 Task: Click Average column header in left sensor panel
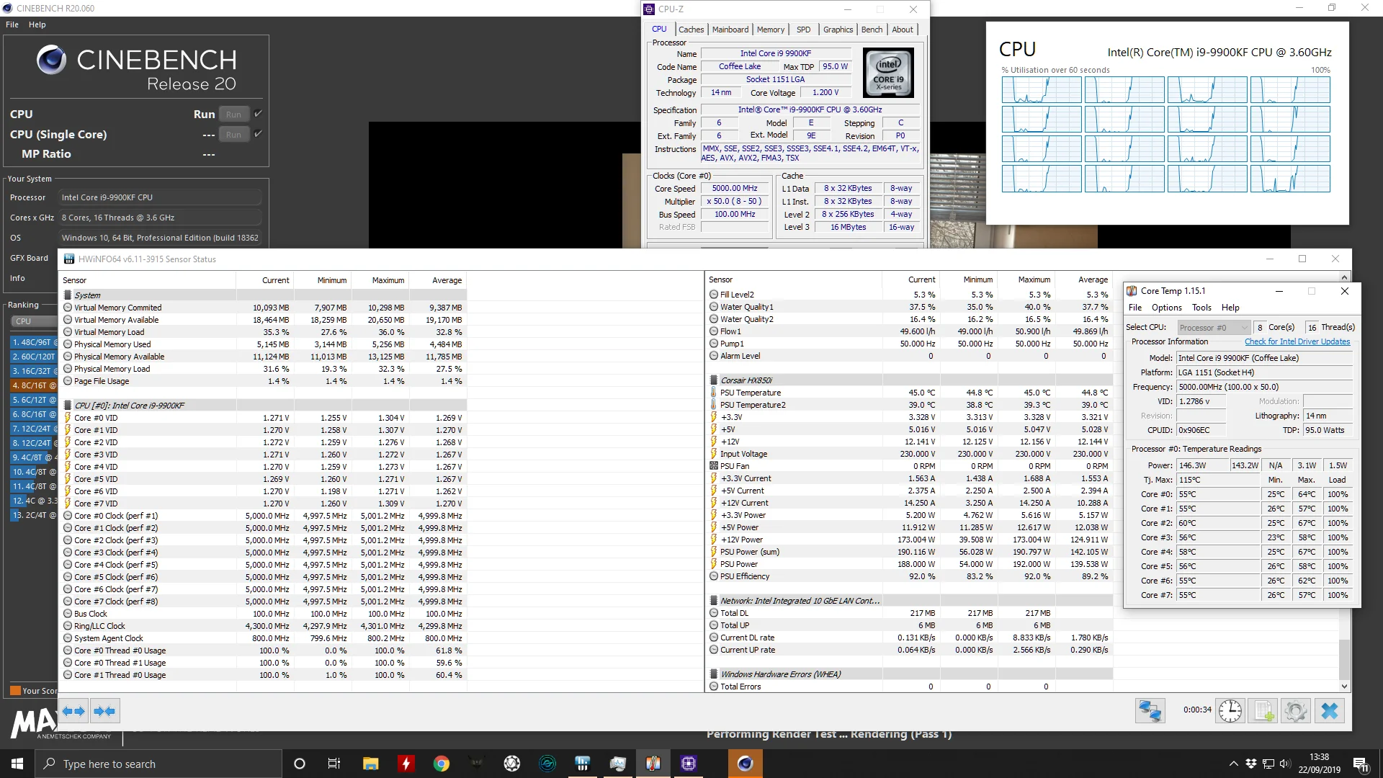tap(447, 280)
